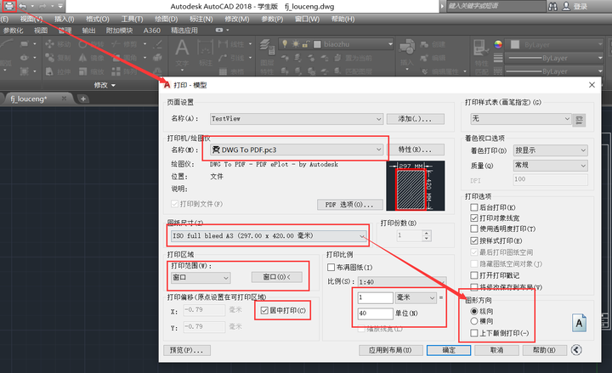The image size is (612, 373).
Task: Toggle the 按样式打印(E) checkbox
Action: pyautogui.click(x=474, y=240)
